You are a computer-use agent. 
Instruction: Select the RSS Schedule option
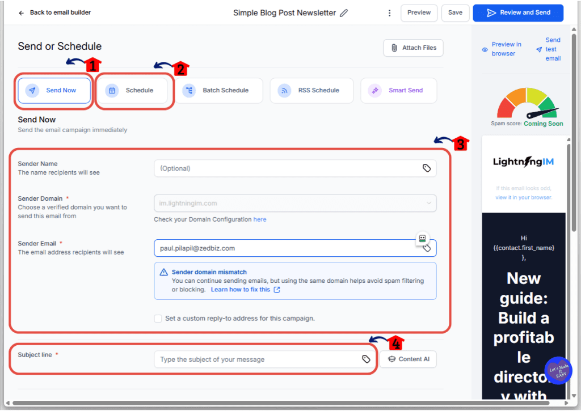click(x=311, y=90)
